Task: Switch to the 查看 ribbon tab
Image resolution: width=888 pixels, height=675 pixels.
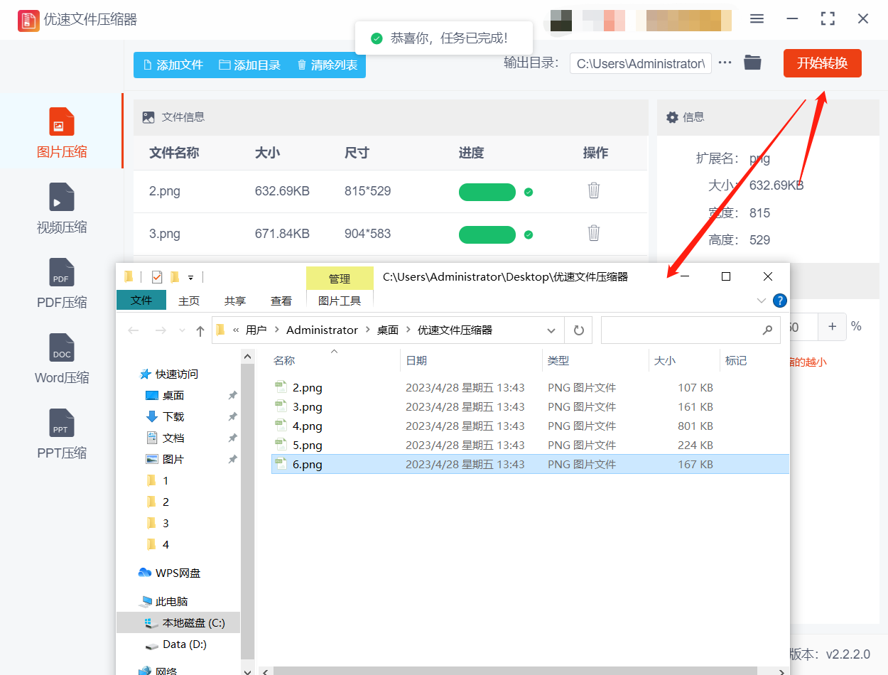Action: (x=281, y=300)
